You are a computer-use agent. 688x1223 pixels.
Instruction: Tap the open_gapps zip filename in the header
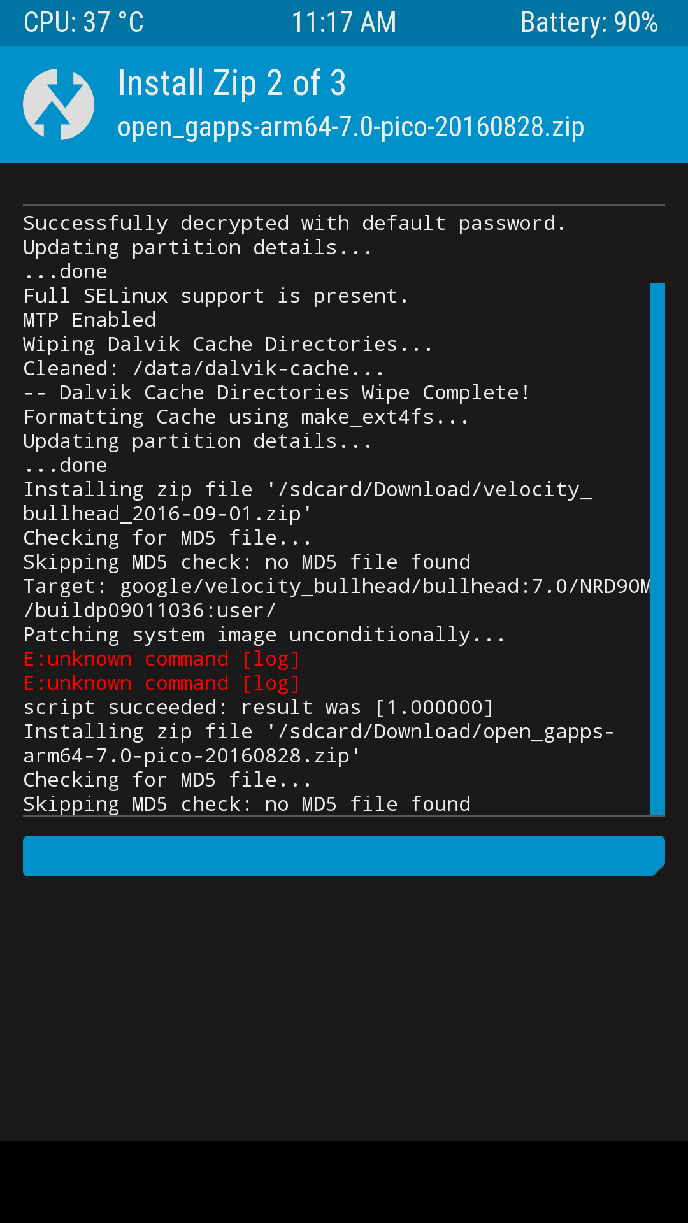coord(350,127)
